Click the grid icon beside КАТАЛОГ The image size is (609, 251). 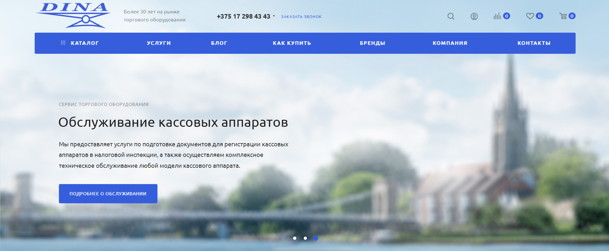point(63,43)
